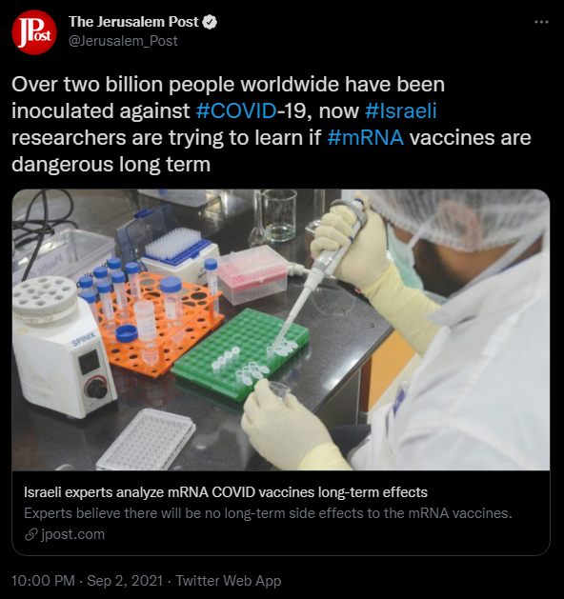Click the JPost profile avatar logo
The width and height of the screenshot is (564, 599).
click(34, 32)
